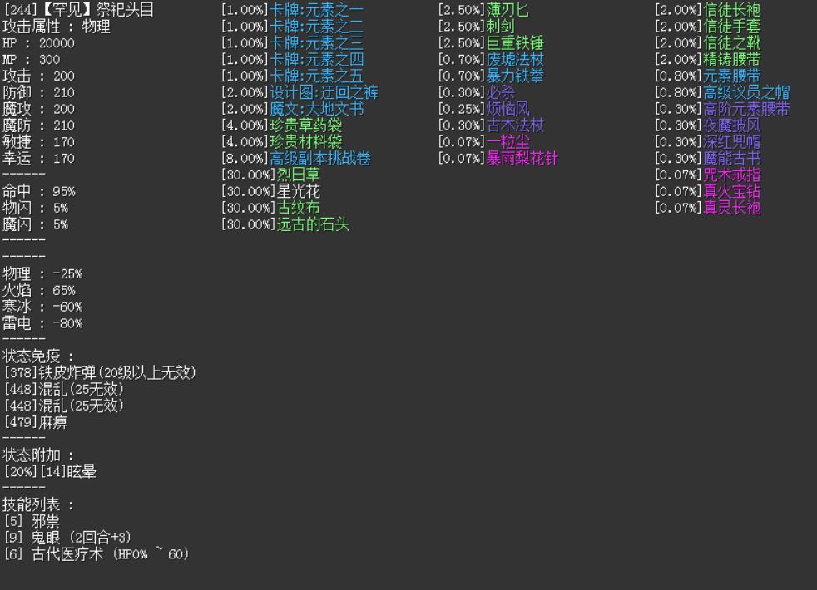Screen dimensions: 817x590
Task: Click the 命中 : 95% line
Action: point(39,191)
